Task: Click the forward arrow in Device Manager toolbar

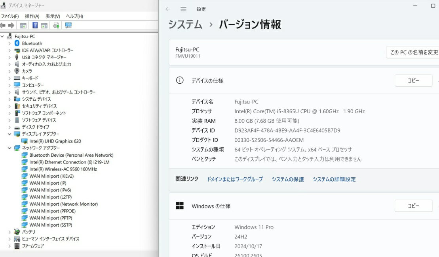Action: [11, 25]
